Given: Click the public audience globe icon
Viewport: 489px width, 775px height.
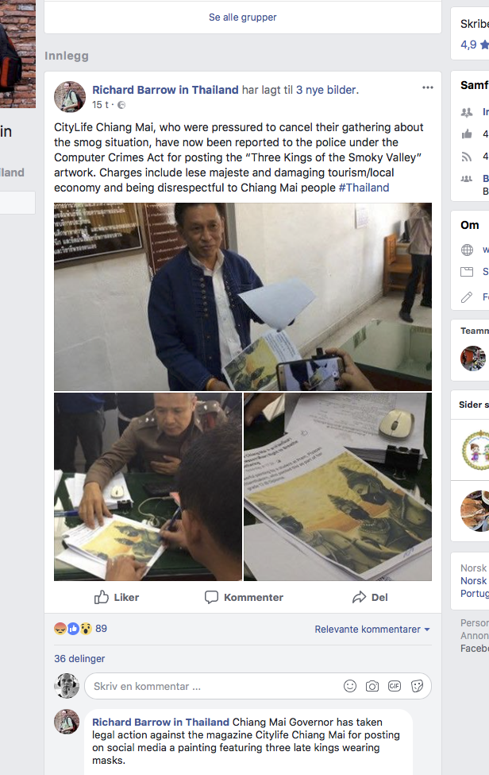Looking at the screenshot, I should click(121, 105).
